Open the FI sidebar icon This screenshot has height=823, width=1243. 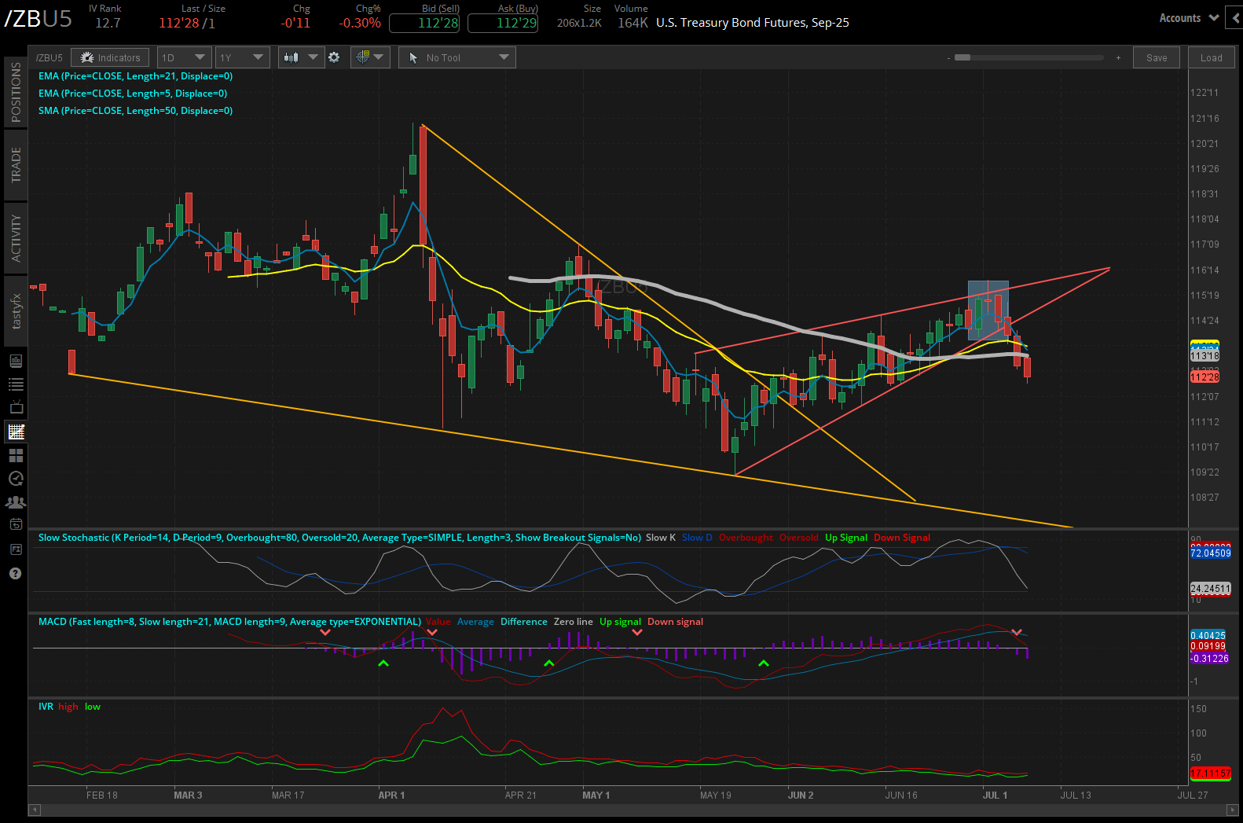16,549
